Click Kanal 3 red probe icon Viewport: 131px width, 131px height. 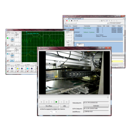click(8, 71)
